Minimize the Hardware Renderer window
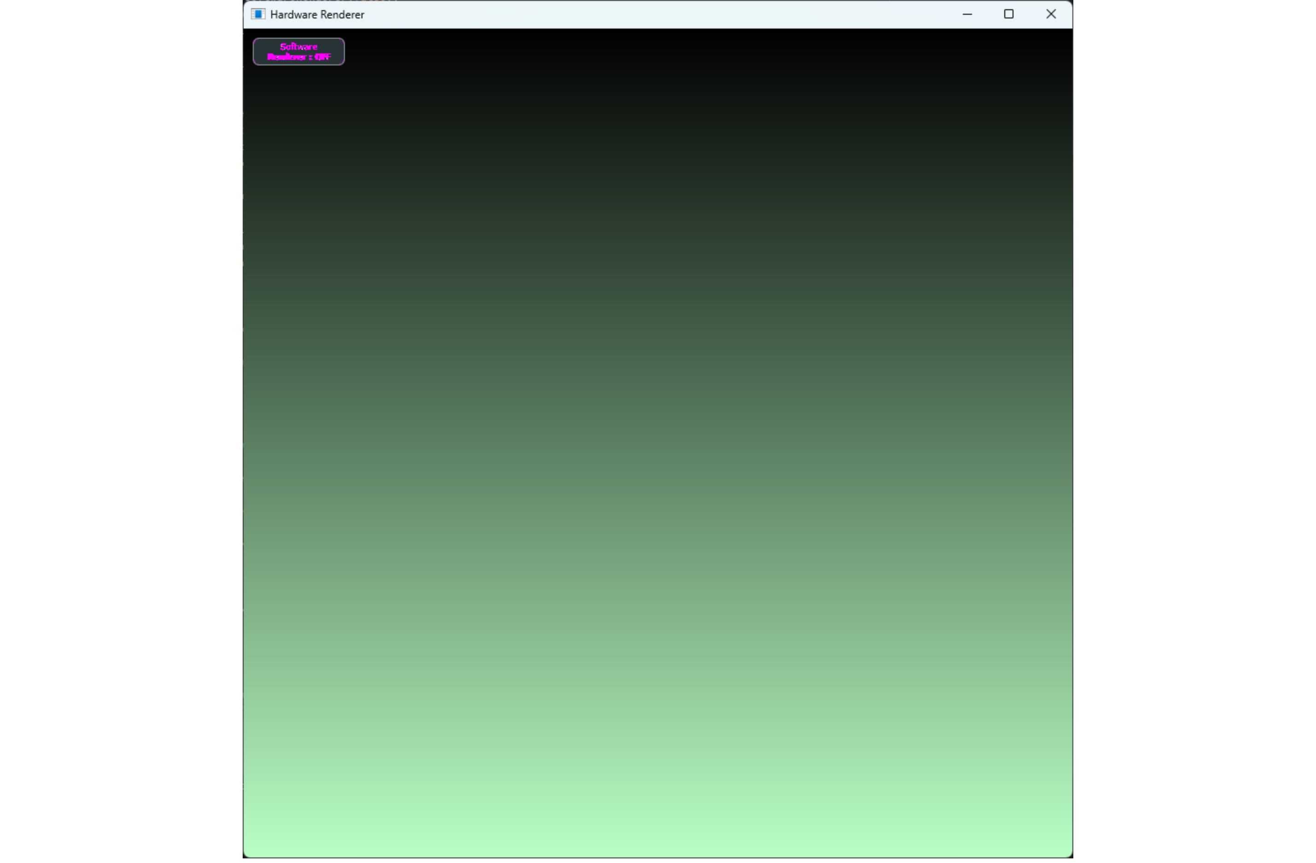Image resolution: width=1316 pixels, height=863 pixels. point(967,14)
